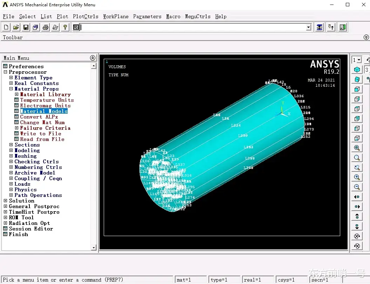Viewport: 370px width, 284px height.
Task: Expand the Meshing tree node
Action: [11, 156]
